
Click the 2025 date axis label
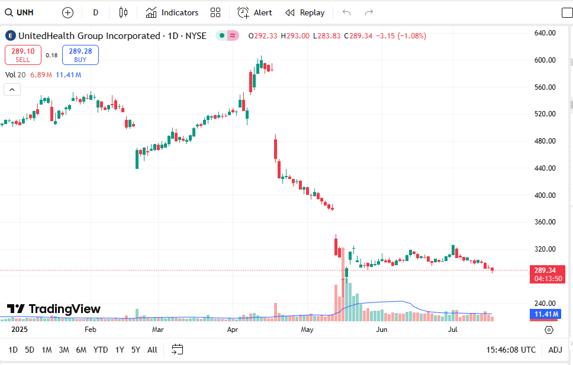[x=20, y=330]
